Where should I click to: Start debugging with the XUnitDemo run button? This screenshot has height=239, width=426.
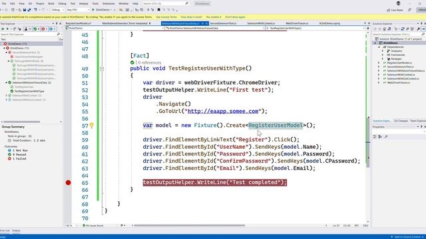pos(101,10)
